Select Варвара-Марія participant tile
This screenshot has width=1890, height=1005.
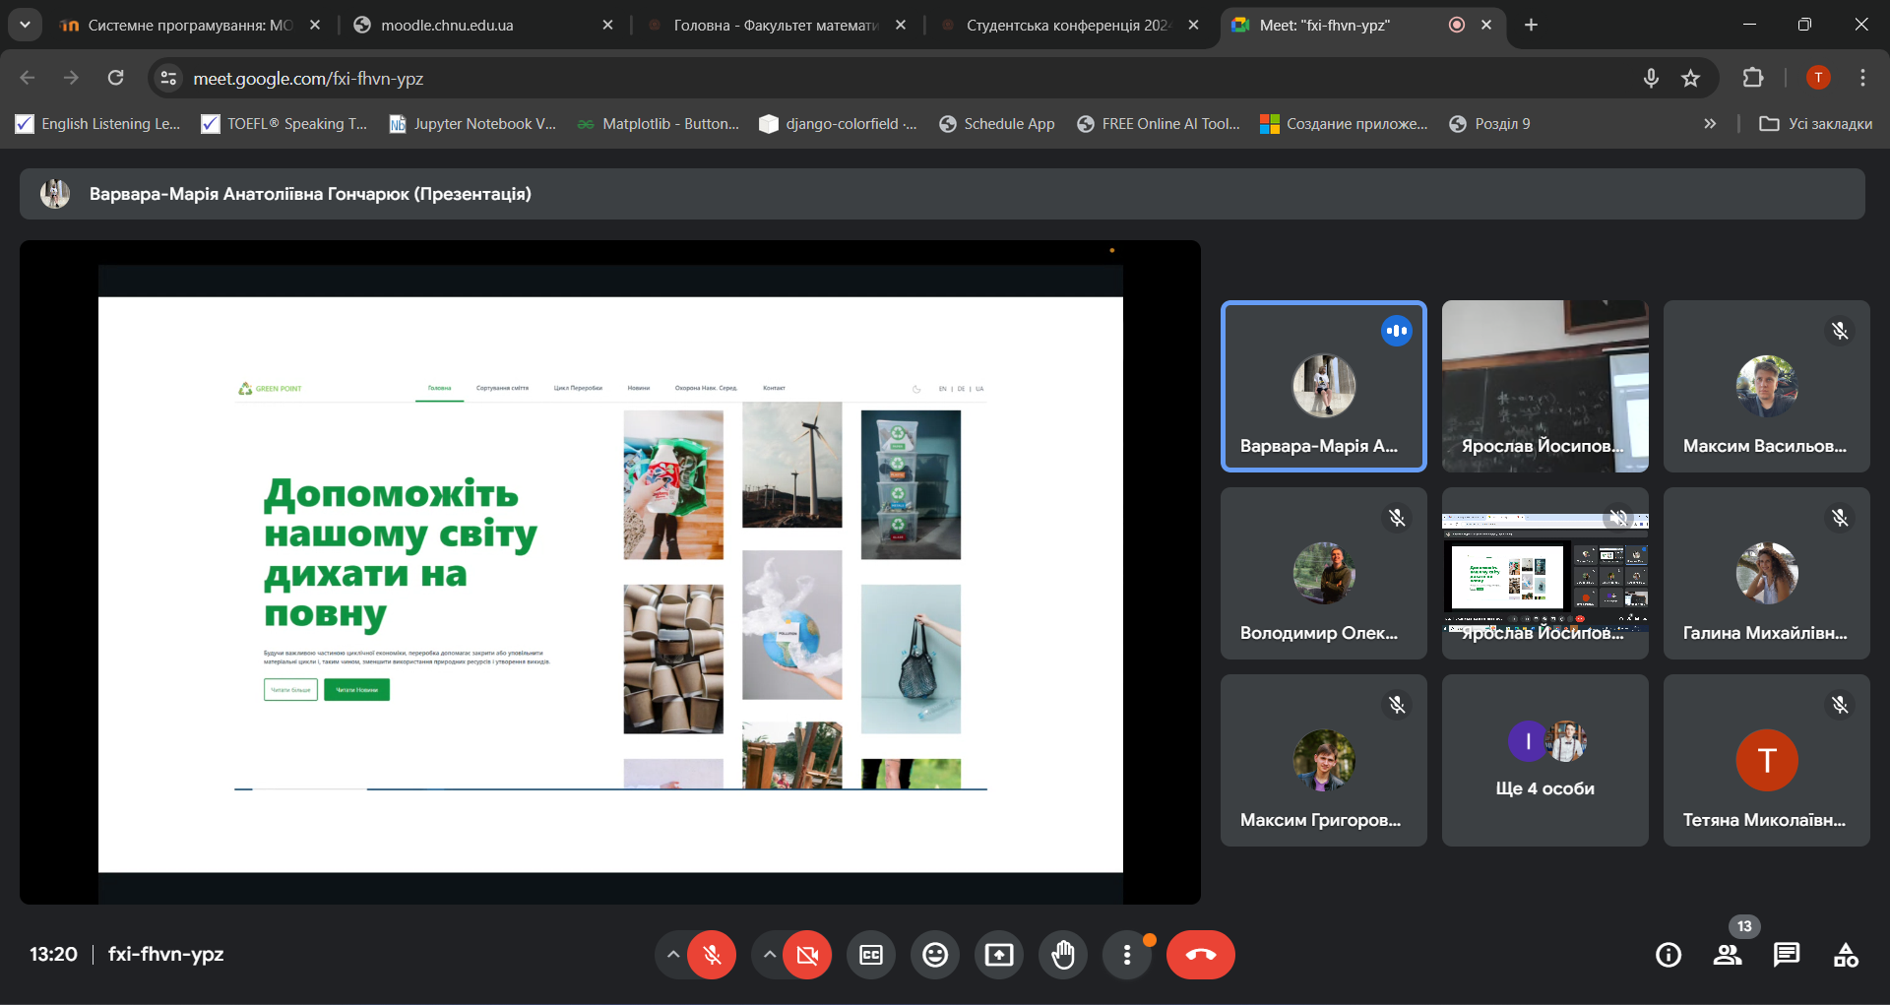(x=1324, y=386)
